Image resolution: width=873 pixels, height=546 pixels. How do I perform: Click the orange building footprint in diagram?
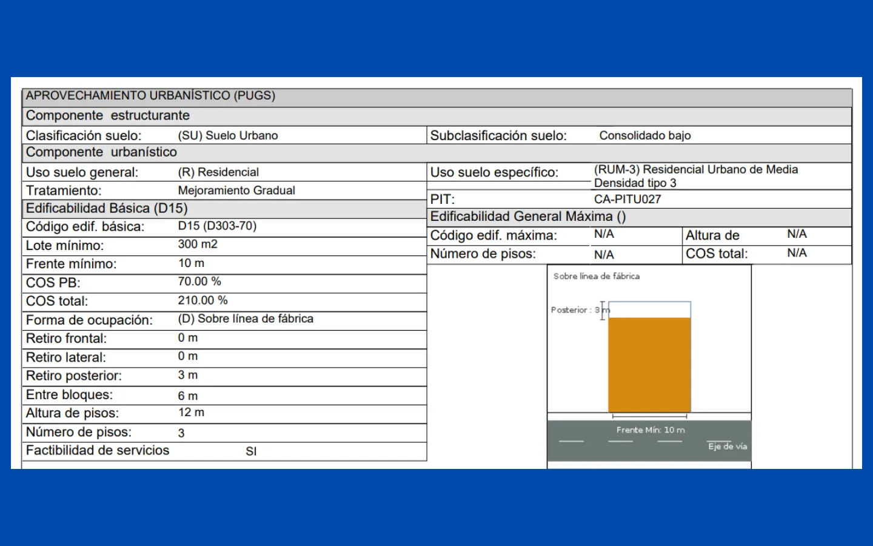click(x=649, y=365)
